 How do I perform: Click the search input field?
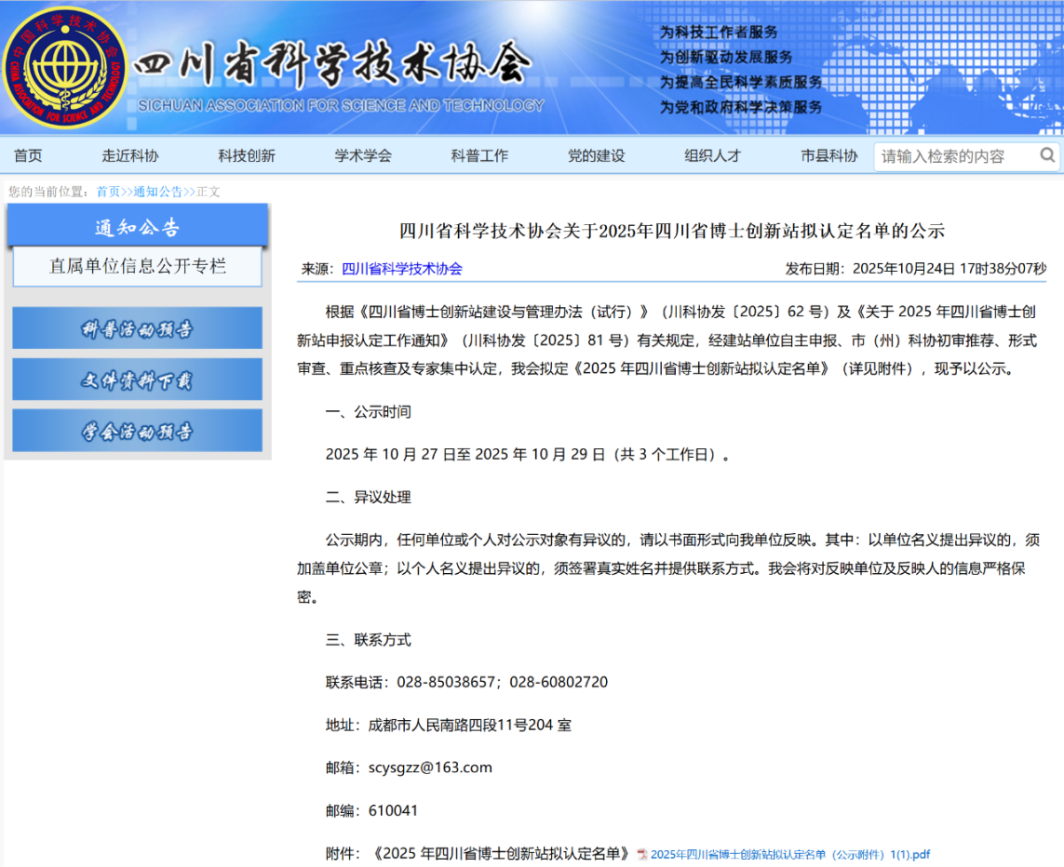(x=954, y=156)
